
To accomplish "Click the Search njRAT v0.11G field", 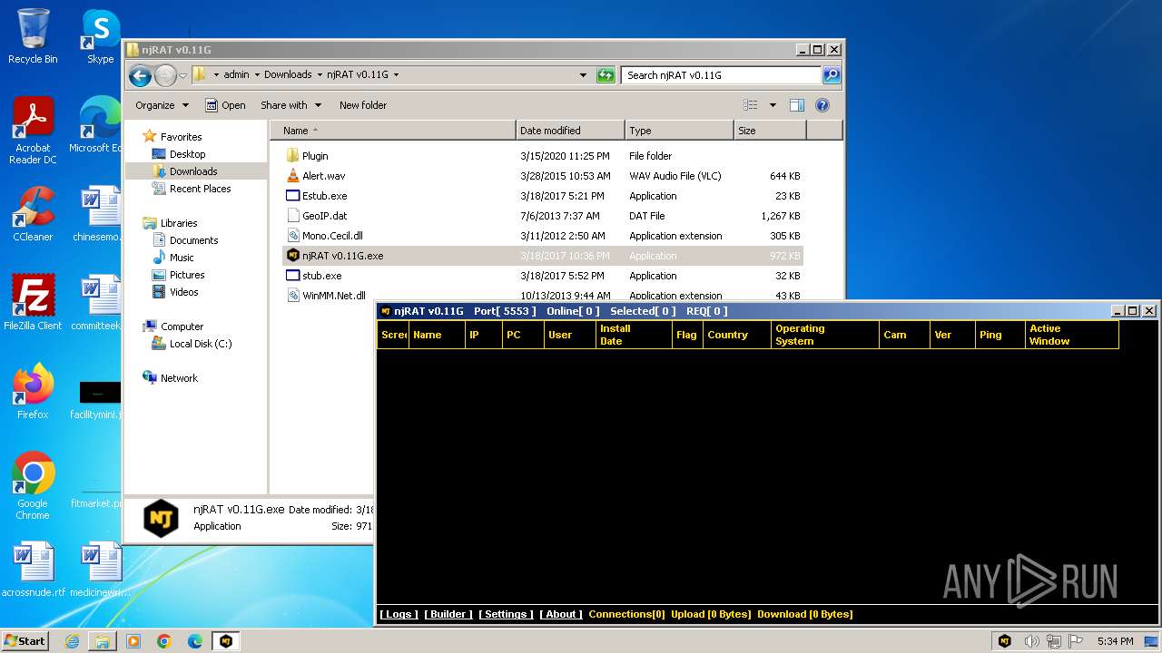I will (722, 75).
